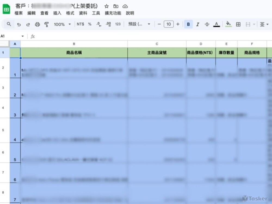
Task: Toggle bold formatting
Action: point(188,24)
